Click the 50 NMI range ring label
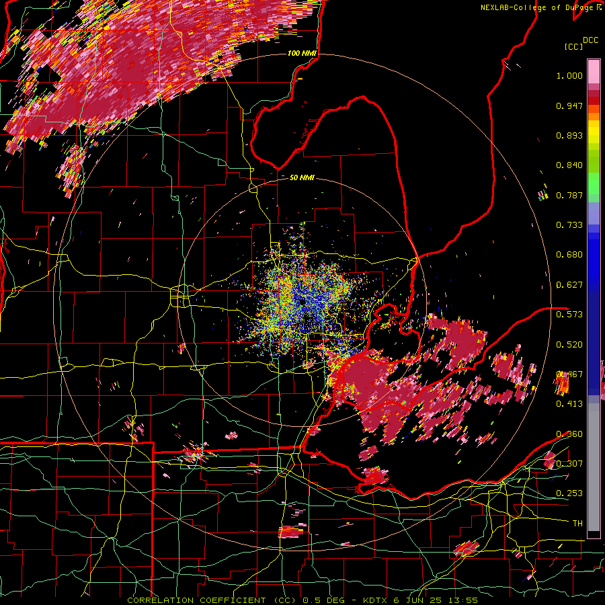Image resolution: width=605 pixels, height=605 pixels. click(302, 177)
